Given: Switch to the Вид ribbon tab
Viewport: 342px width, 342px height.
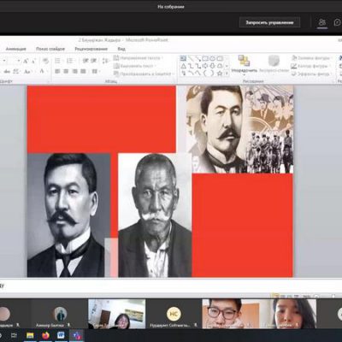Looking at the screenshot, I should (121, 49).
